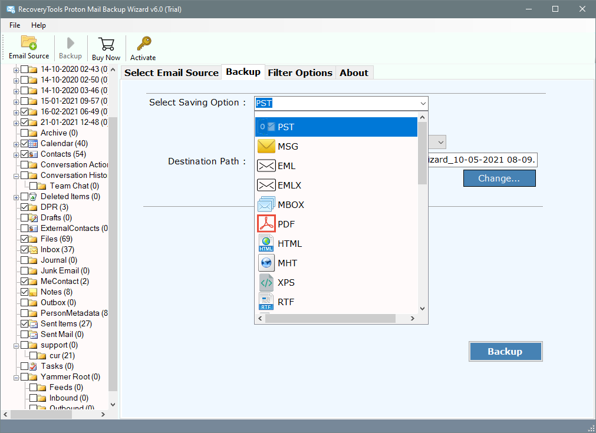The height and width of the screenshot is (433, 596).
Task: Click the Inbox envelope folder icon
Action: [x=33, y=250]
